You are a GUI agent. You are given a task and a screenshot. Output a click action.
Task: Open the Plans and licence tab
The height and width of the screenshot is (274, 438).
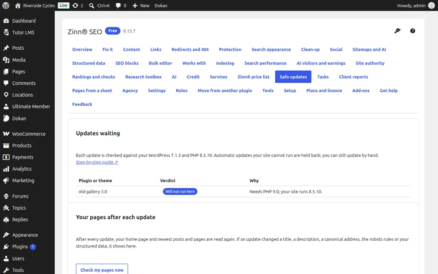click(x=324, y=90)
